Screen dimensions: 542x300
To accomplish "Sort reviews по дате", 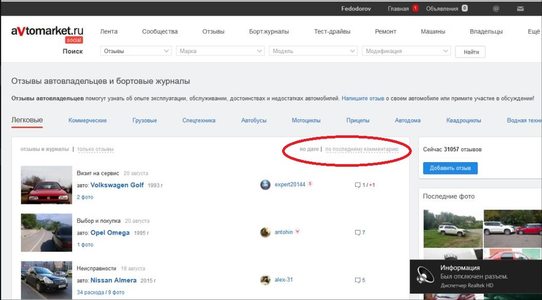I will pos(309,149).
